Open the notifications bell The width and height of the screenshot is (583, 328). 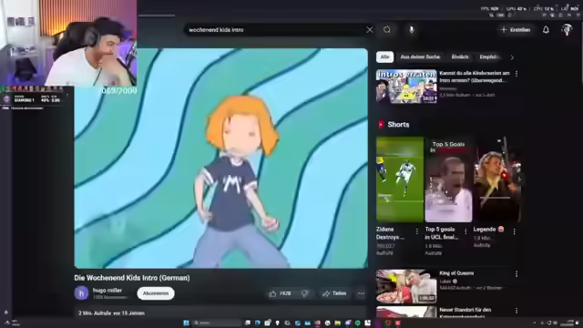[546, 30]
